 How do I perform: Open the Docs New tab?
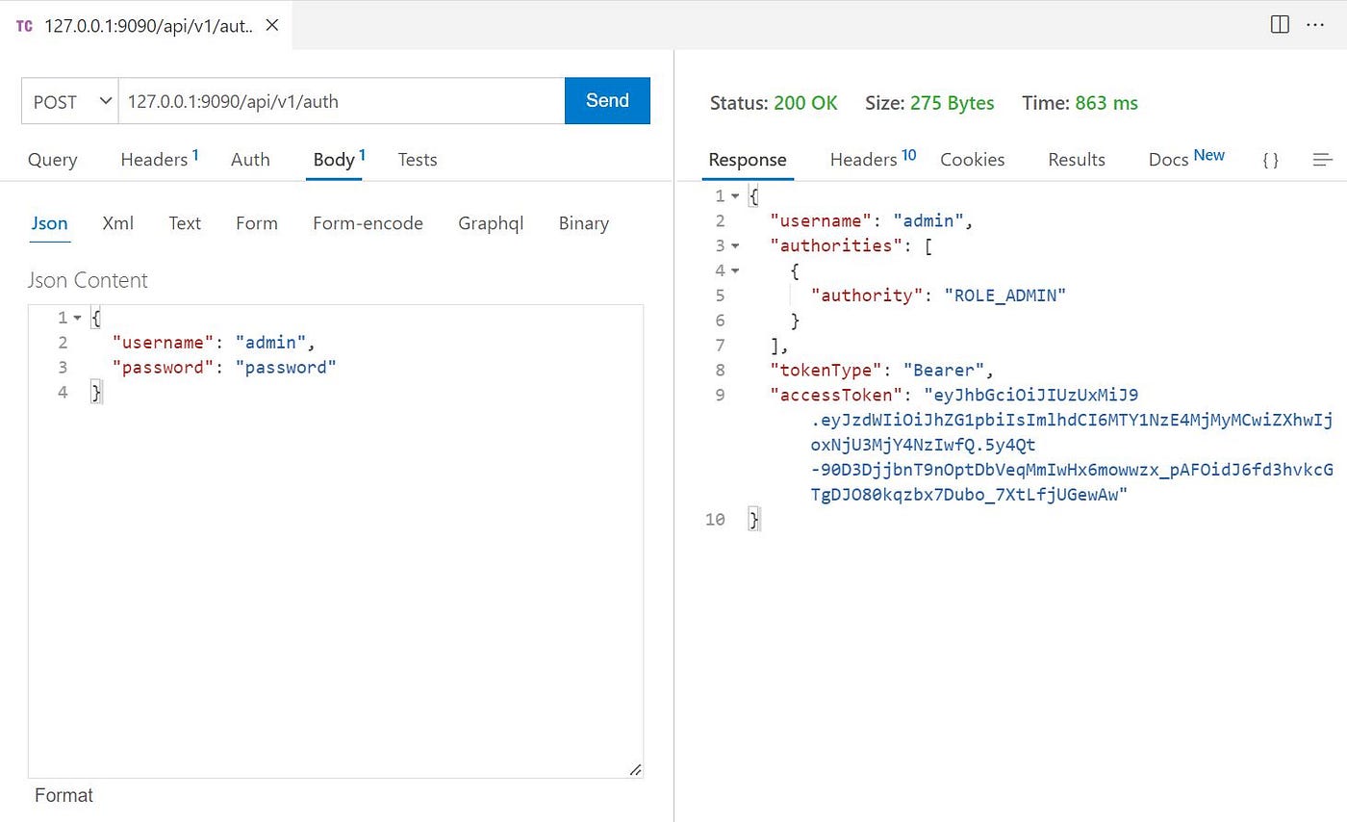point(1186,159)
